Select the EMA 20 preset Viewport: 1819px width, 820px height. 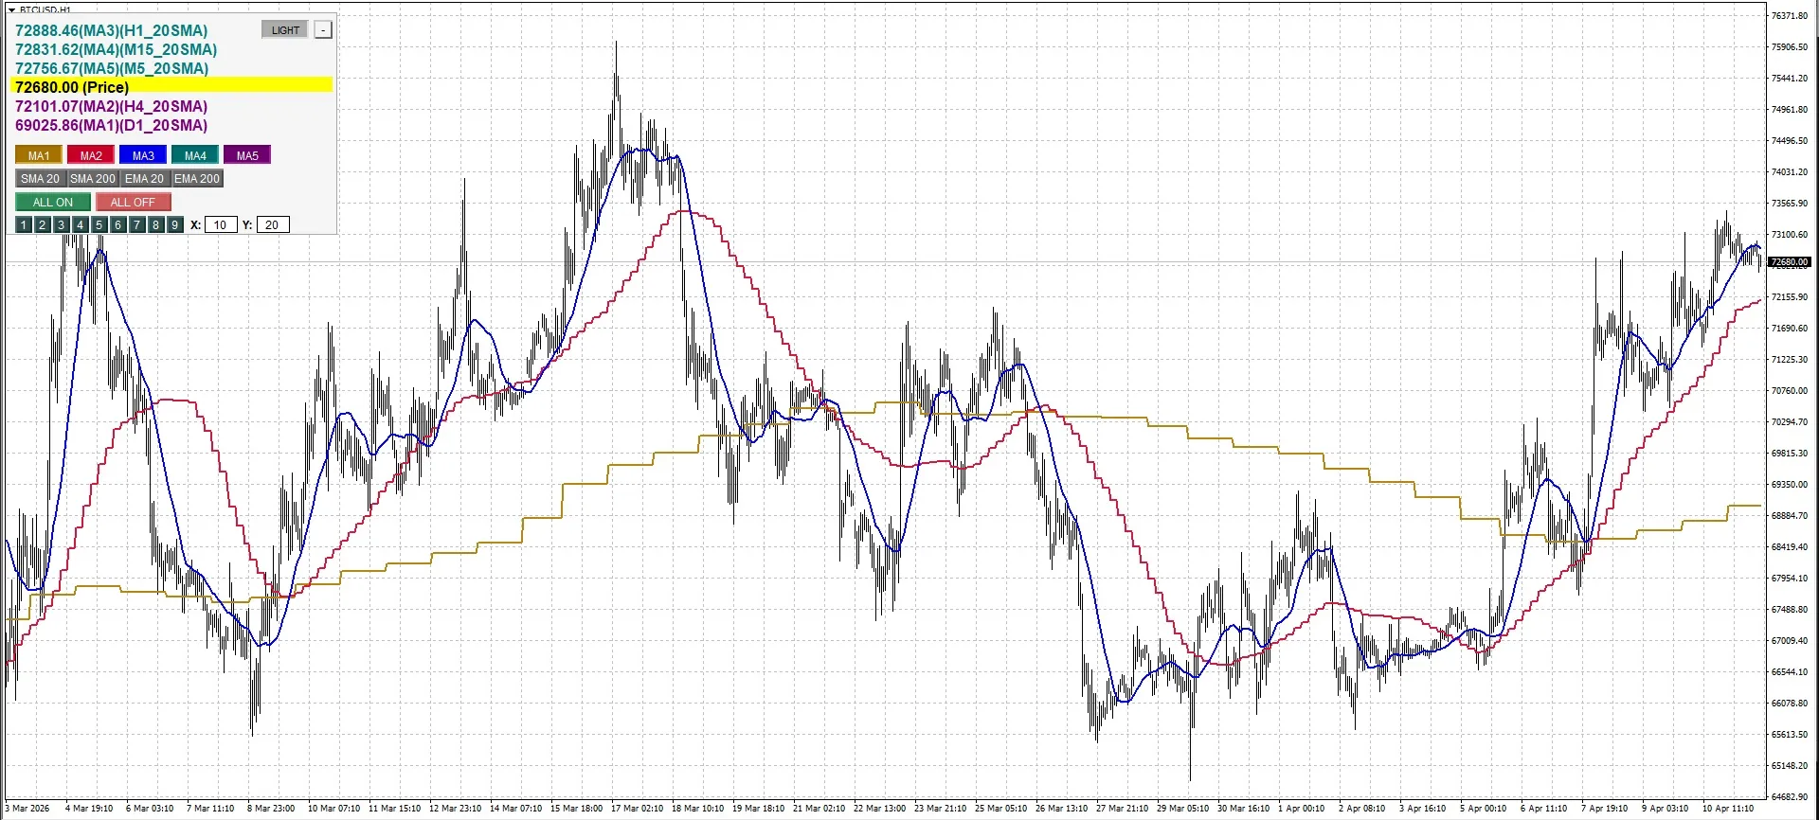(x=144, y=179)
